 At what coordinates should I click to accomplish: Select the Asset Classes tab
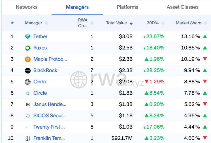click(183, 7)
